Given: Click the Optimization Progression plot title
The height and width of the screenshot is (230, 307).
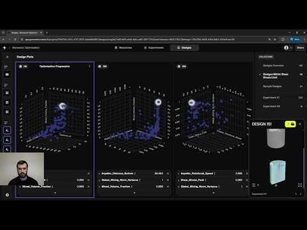Looking at the screenshot, I should [54, 66].
